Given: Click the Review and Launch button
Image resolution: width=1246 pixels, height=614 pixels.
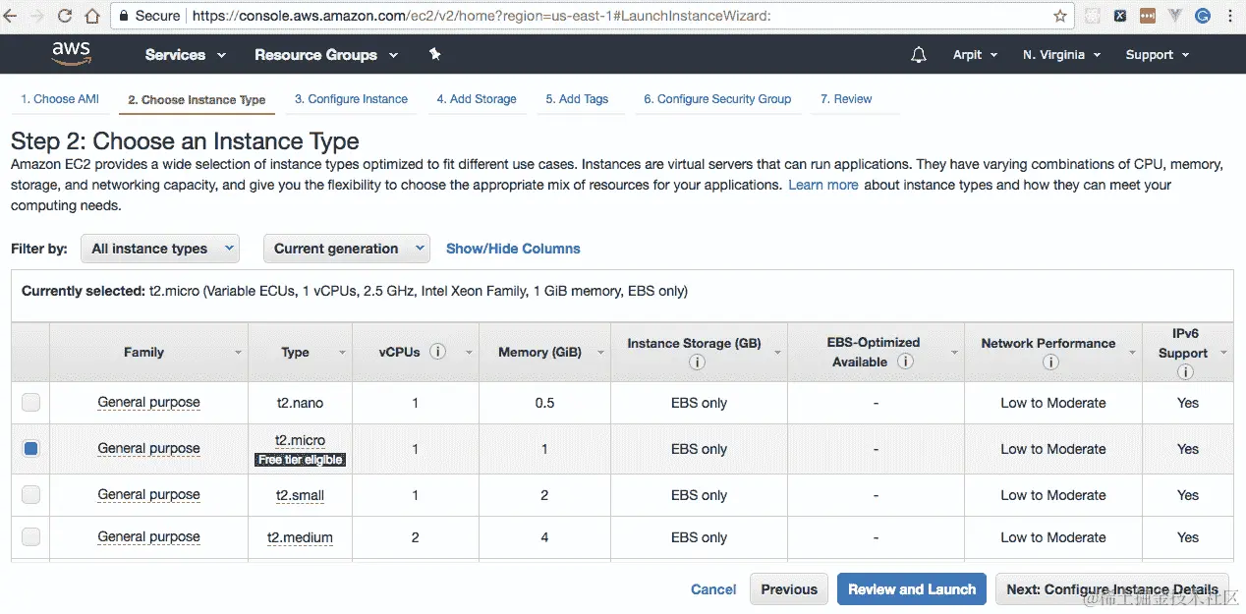Looking at the screenshot, I should pyautogui.click(x=911, y=589).
